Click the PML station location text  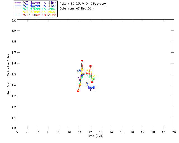click(83, 4)
